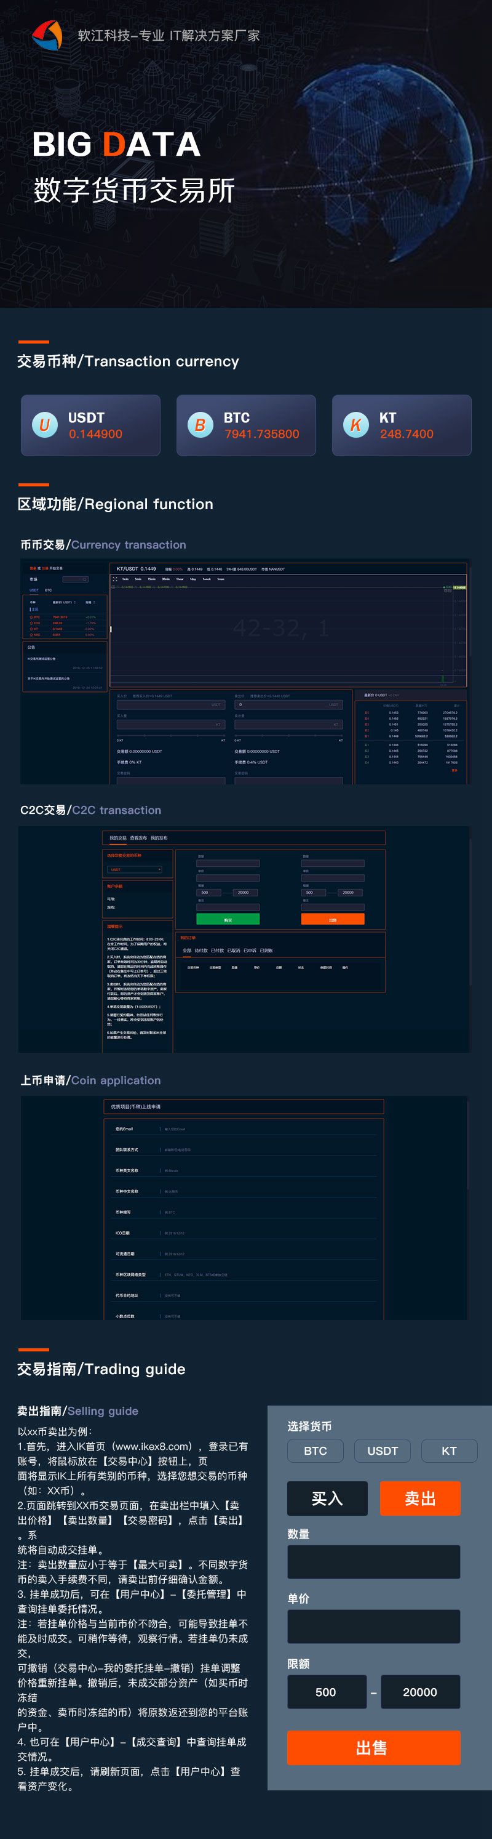
Task: Open the 查看发布 tab in C2C screenshot
Action: (x=138, y=838)
